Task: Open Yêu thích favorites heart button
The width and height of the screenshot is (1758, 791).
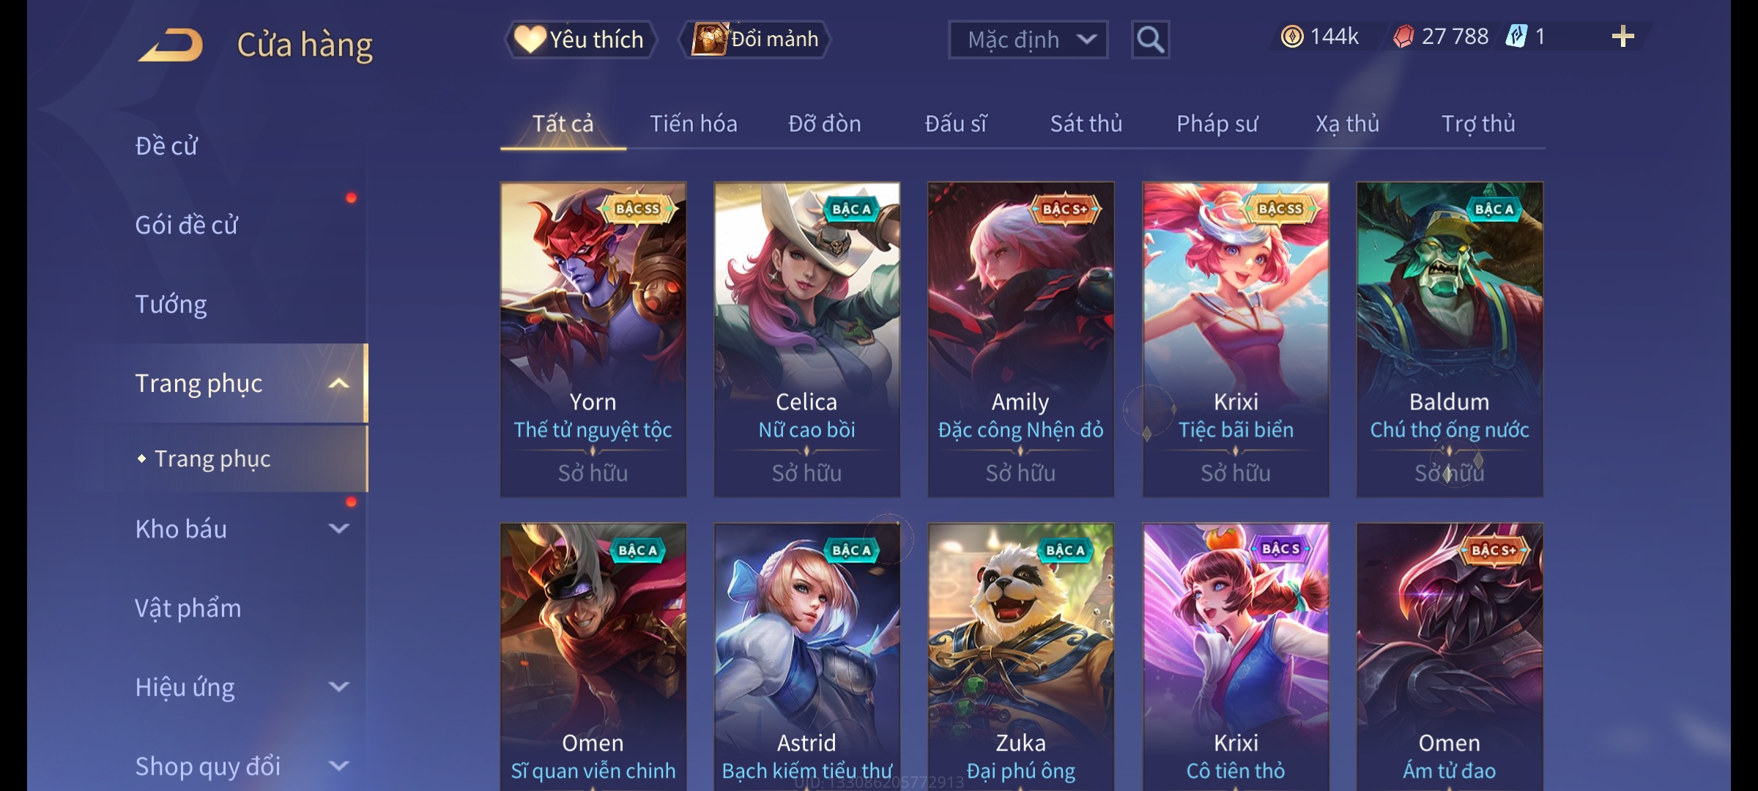Action: 579,40
